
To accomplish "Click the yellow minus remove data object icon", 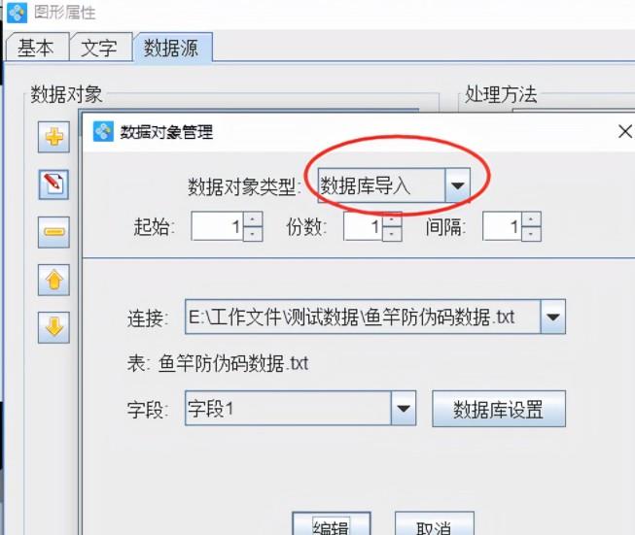I will [x=53, y=232].
